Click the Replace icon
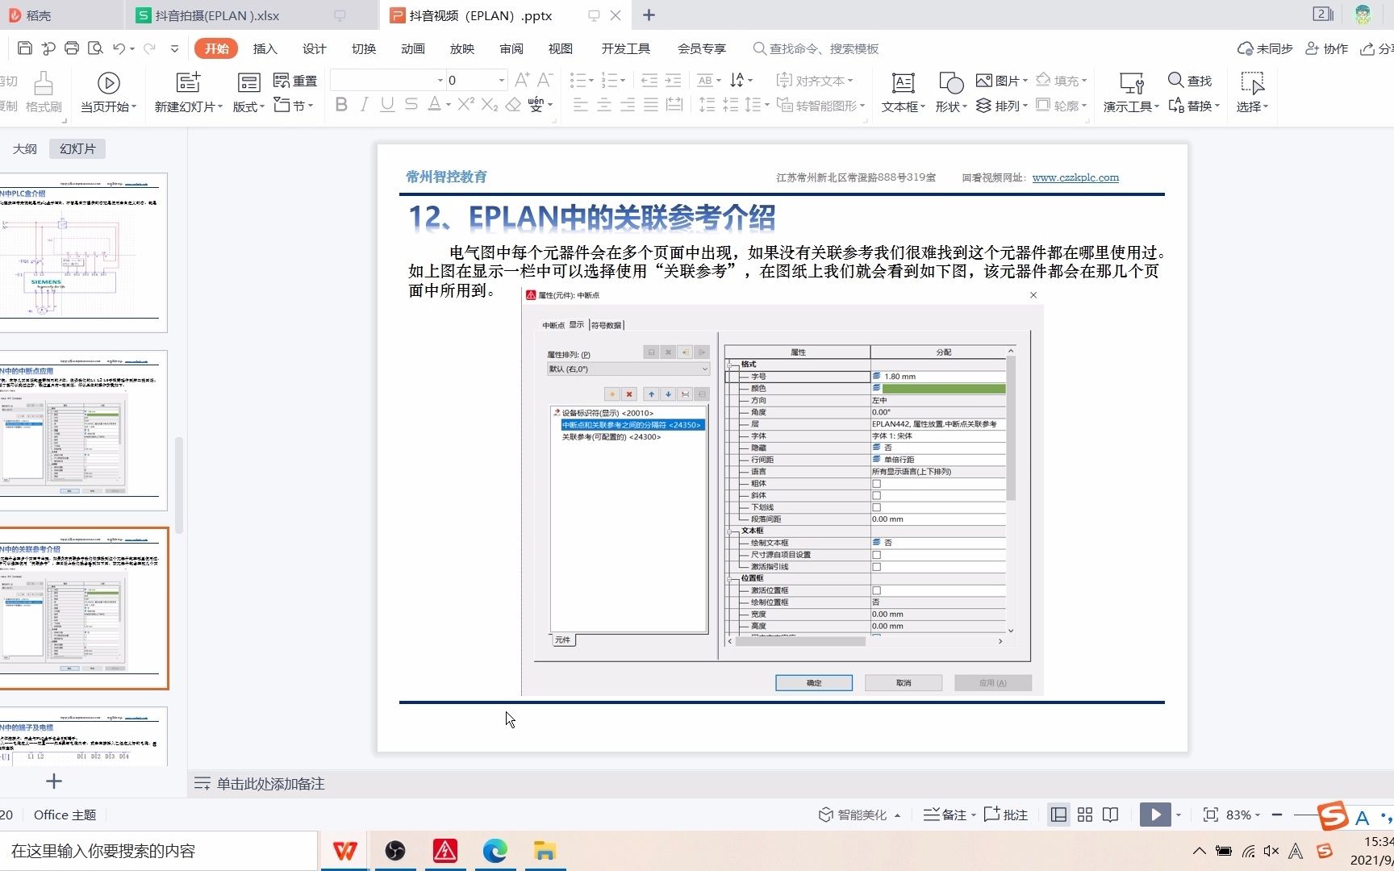 (1176, 106)
